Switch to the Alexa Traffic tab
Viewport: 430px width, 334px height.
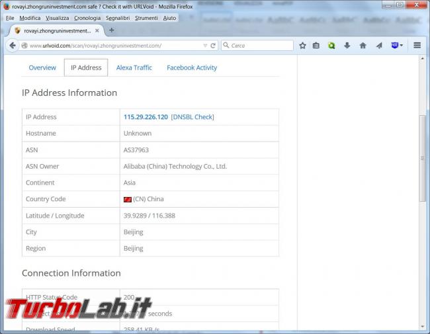134,67
